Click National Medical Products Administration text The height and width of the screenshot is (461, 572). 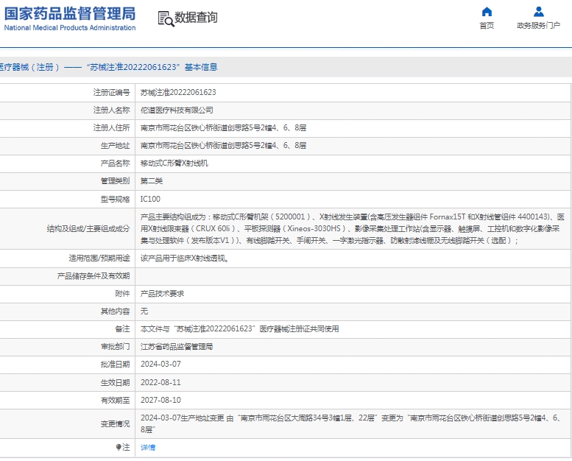tap(70, 28)
